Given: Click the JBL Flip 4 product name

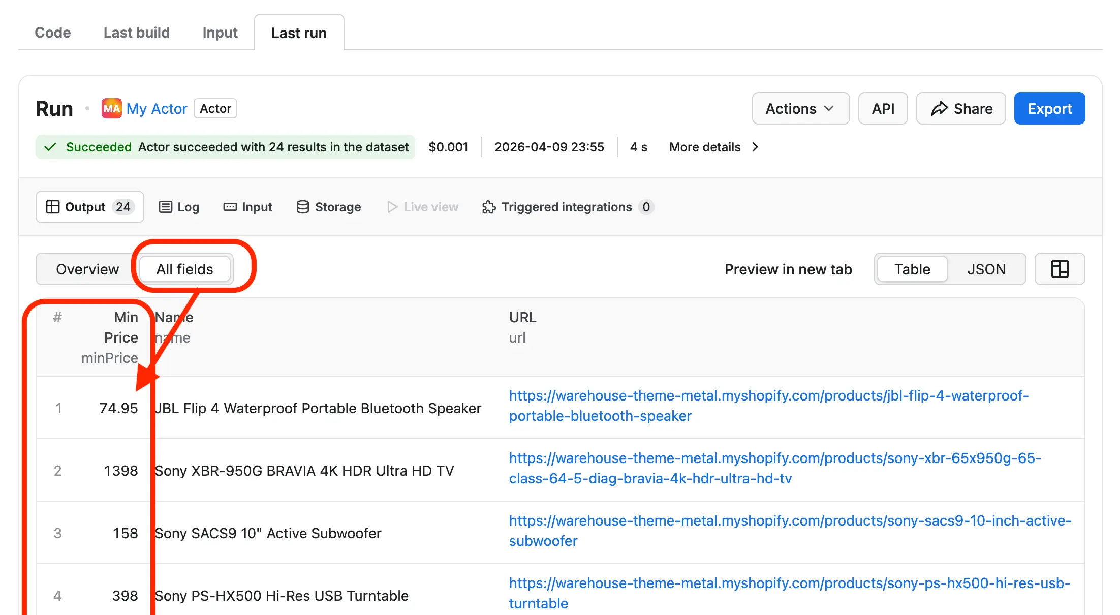Looking at the screenshot, I should point(318,408).
